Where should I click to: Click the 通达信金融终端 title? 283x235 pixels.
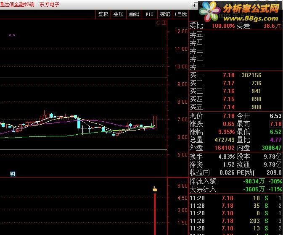[17, 5]
